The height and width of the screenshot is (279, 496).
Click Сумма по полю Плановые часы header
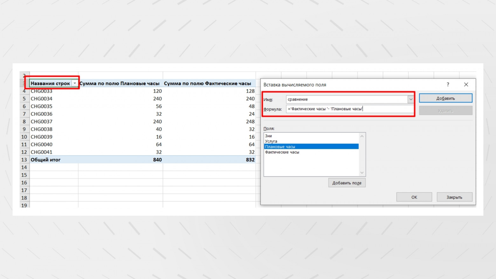[x=120, y=83]
